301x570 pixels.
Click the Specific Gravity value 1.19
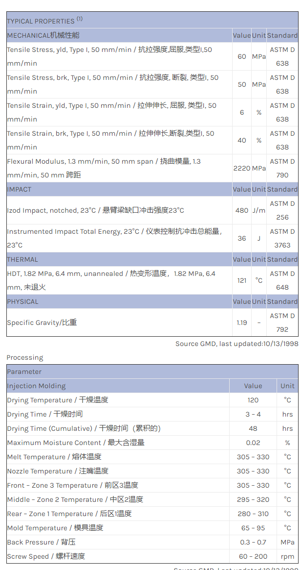click(x=241, y=322)
